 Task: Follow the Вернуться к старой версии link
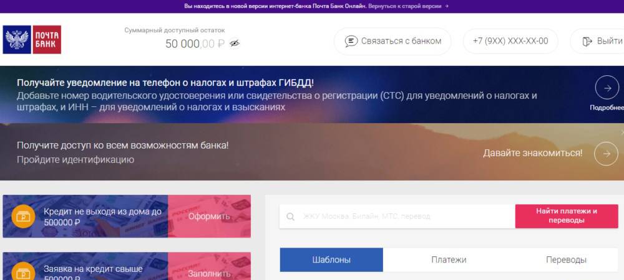406,6
